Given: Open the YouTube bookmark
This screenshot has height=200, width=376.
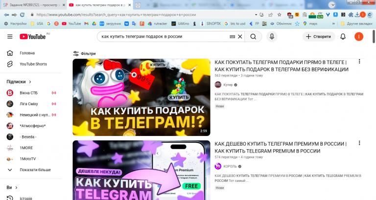Looking at the screenshot, I should [71, 23].
